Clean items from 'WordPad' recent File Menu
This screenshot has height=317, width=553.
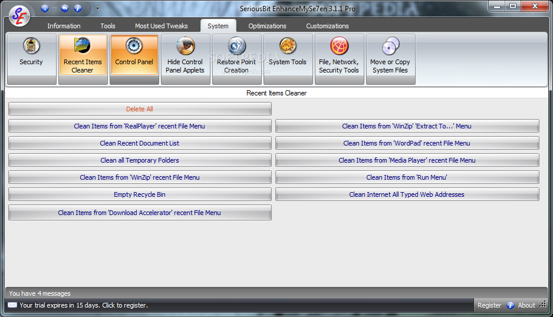tap(407, 143)
